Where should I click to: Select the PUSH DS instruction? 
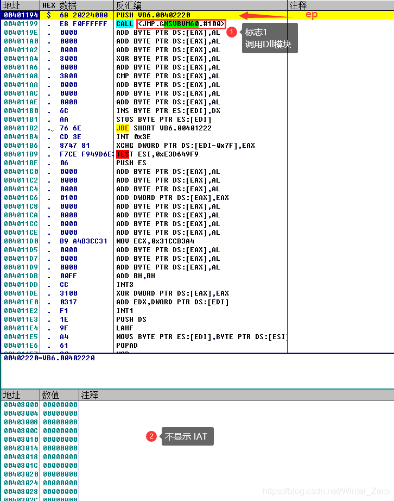131,319
